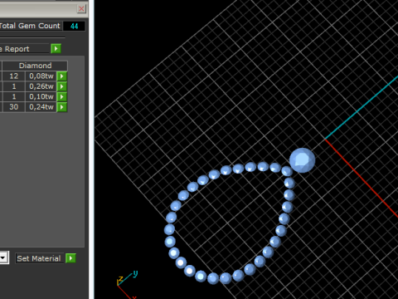This screenshot has width=398, height=299.
Task: Select the large round gem in viewport
Action: point(302,160)
